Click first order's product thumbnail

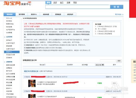pyautogui.click(x=32, y=83)
